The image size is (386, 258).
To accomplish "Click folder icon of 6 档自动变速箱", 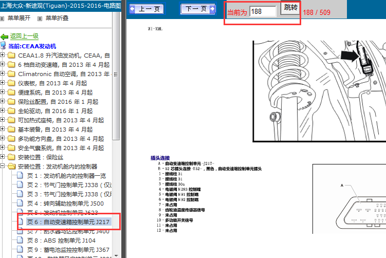I will pyautogui.click(x=11, y=65).
